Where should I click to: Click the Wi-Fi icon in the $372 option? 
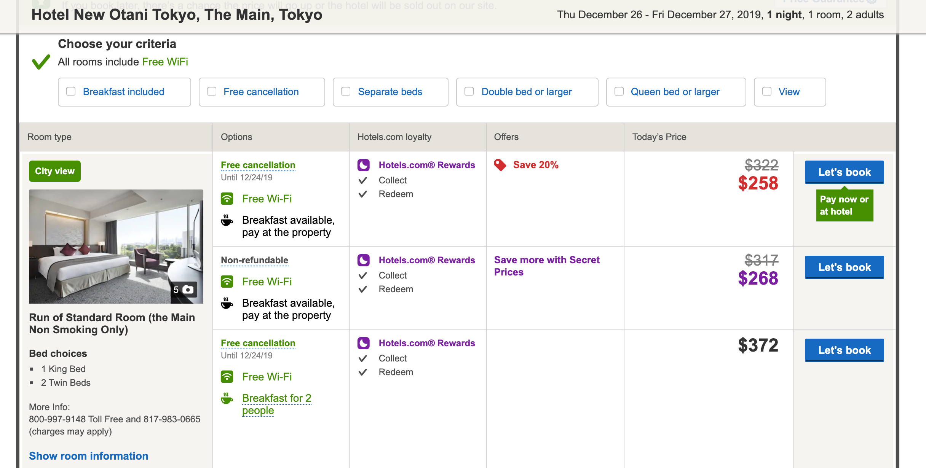point(227,377)
